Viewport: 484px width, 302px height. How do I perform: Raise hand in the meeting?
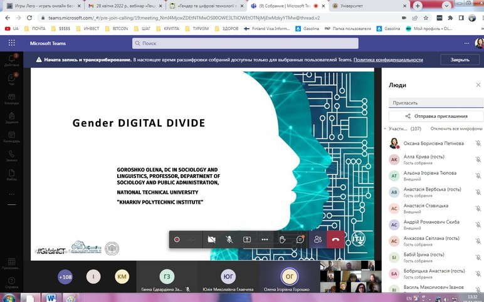pos(283,239)
